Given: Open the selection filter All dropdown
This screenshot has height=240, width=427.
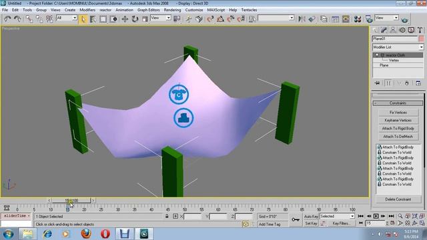Looking at the screenshot, I should coord(67,18).
